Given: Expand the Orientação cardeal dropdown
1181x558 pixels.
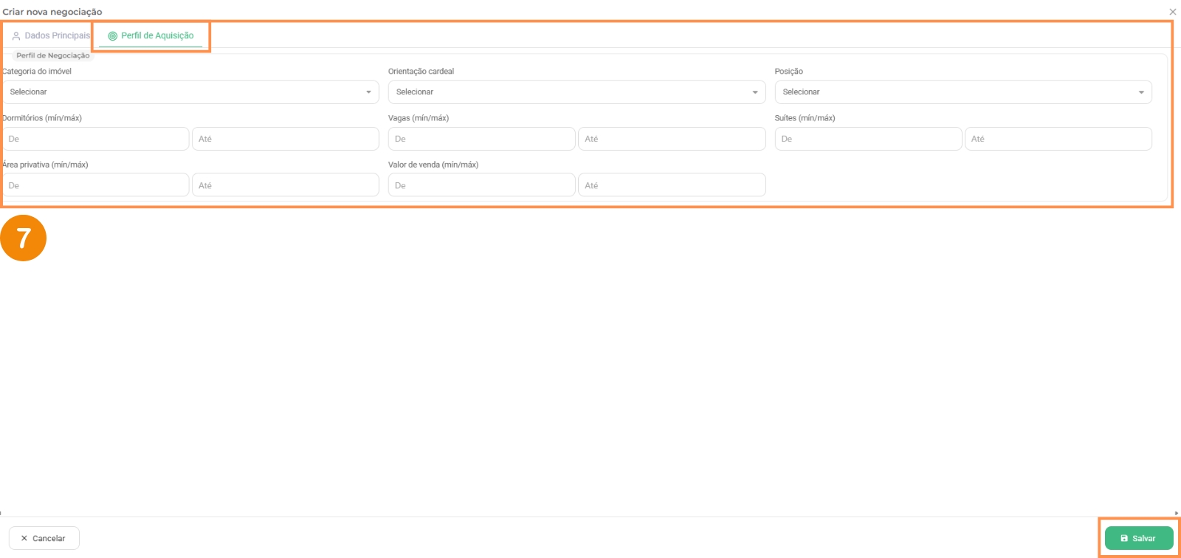Looking at the screenshot, I should click(576, 92).
